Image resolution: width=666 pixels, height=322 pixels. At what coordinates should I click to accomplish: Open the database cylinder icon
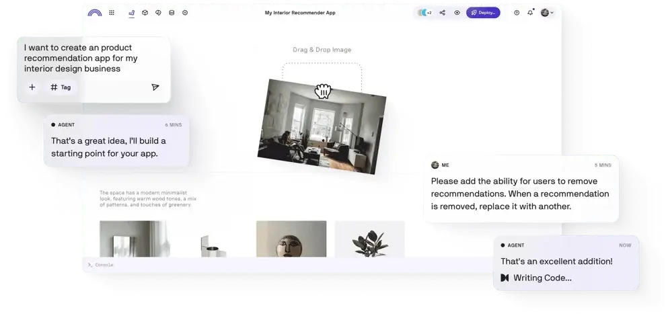click(x=172, y=13)
